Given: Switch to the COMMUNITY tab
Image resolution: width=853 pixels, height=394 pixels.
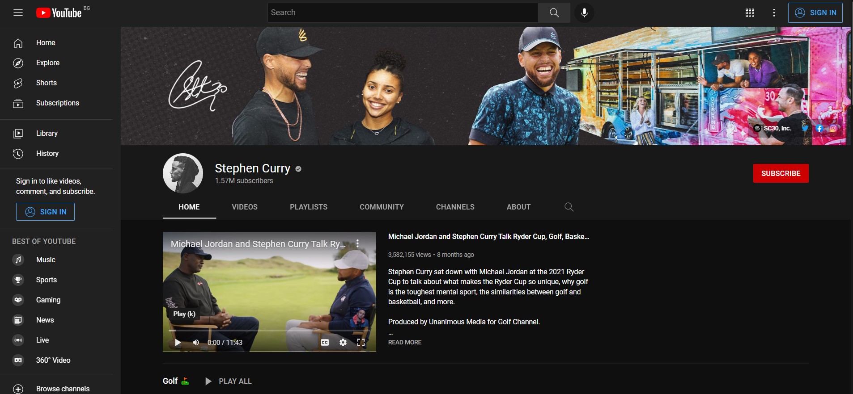Looking at the screenshot, I should [382, 207].
